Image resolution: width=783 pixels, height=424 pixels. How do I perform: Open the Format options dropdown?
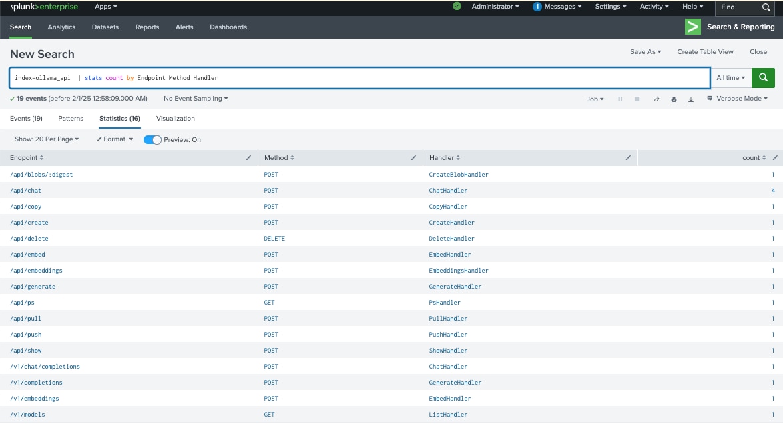[115, 139]
